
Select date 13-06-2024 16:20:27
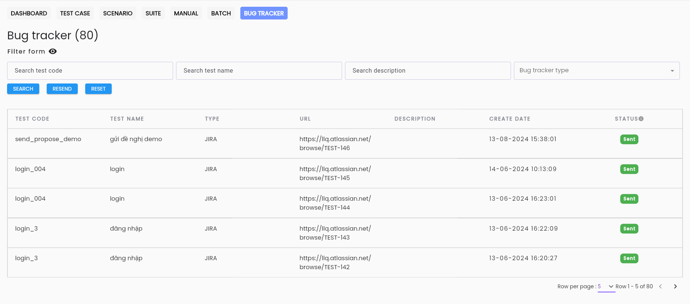523,258
